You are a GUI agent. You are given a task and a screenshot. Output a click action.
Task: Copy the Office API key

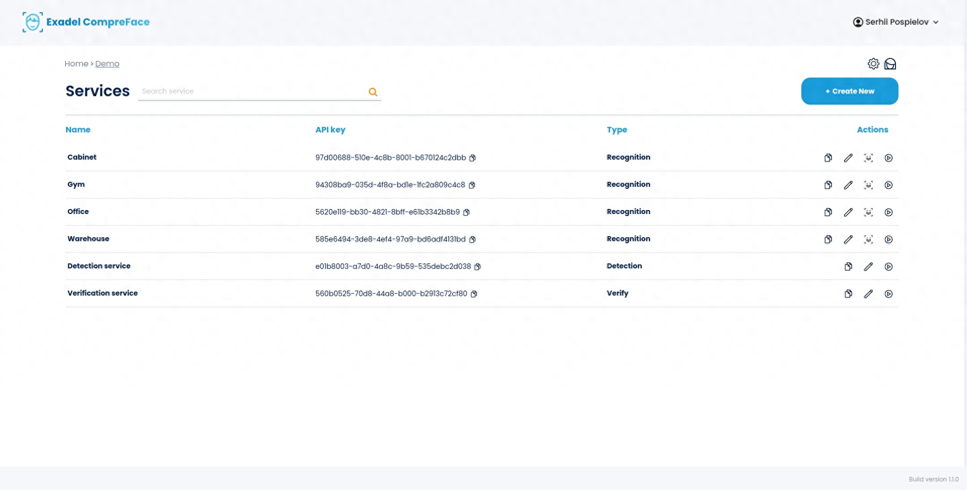point(466,213)
